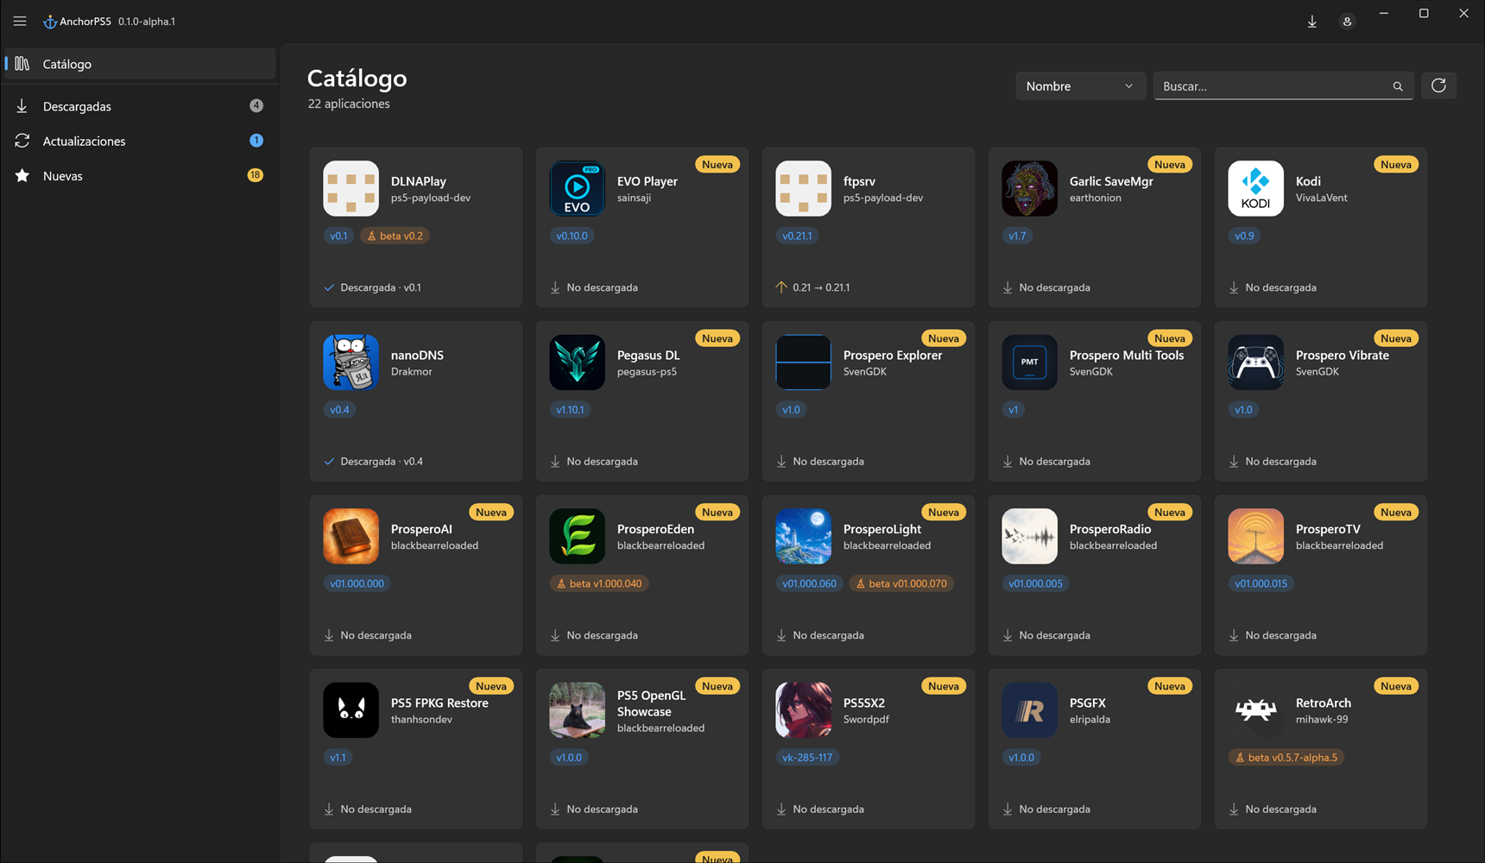
Task: Open the Kodi app icon
Action: 1255,188
